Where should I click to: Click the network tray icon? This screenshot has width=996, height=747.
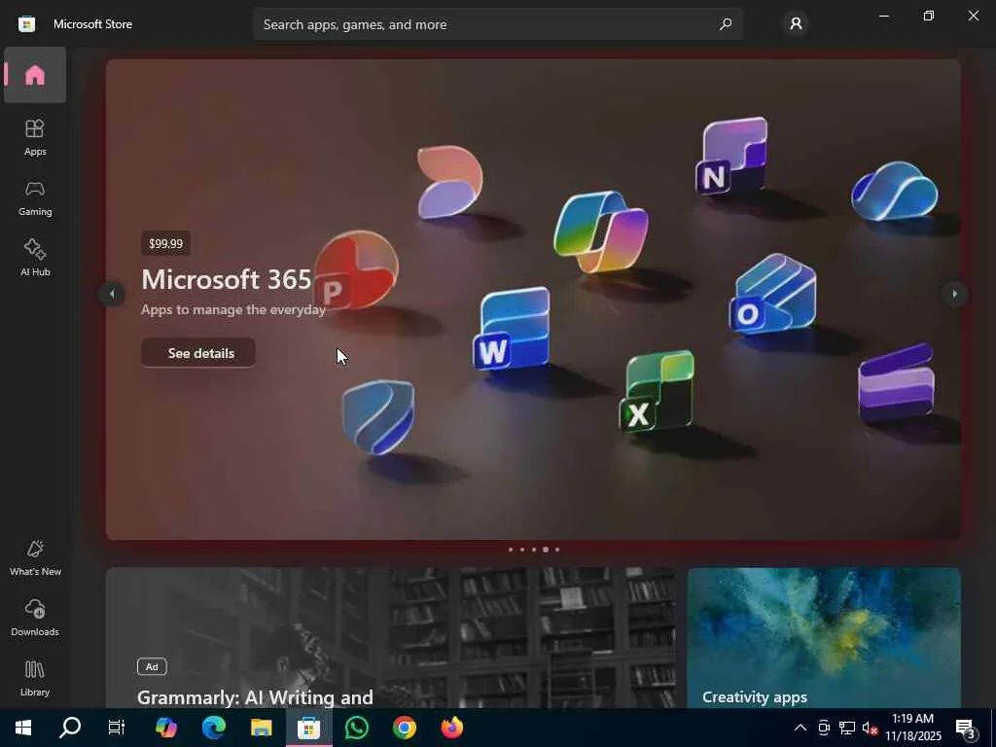point(847,728)
